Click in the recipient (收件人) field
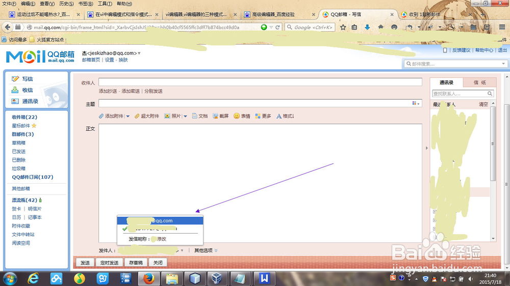Viewport: 510px width, 286px height. click(x=260, y=82)
